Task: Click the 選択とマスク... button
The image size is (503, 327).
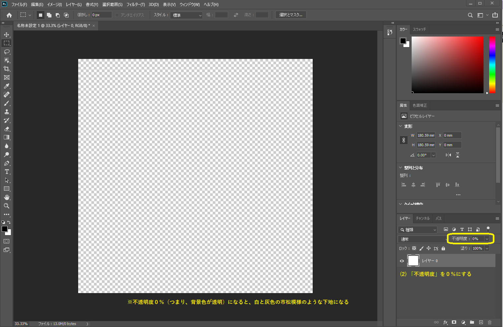Action: 291,15
